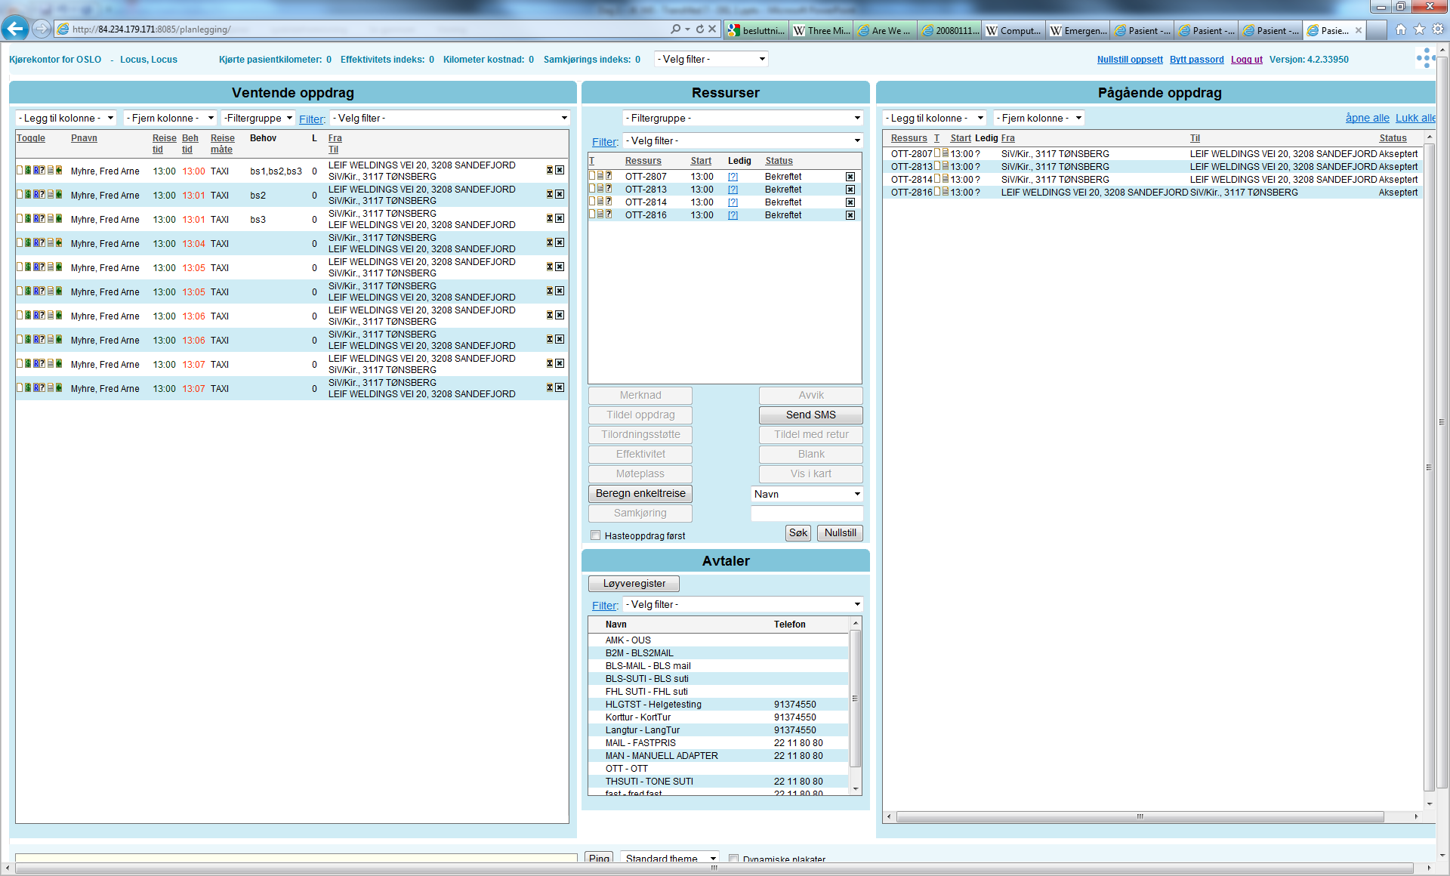Screen dimensions: 1450x876
Task: Click the X icon on the OTT-2816 Ressurser row
Action: click(850, 215)
